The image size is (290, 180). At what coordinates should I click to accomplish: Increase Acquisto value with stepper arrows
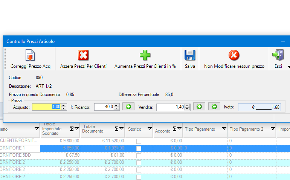click(x=63, y=105)
